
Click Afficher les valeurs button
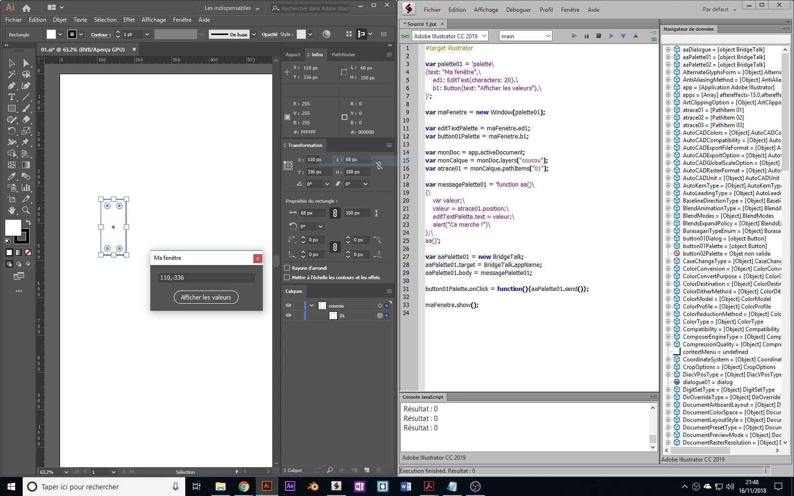coord(206,297)
